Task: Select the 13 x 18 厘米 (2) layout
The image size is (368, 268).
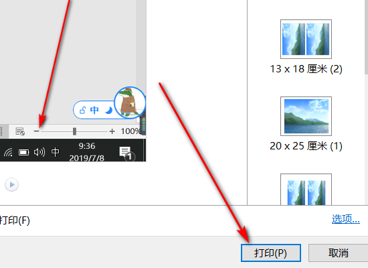Action: tap(306, 47)
